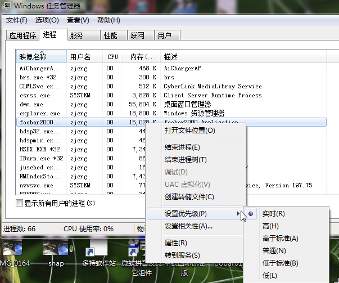Open the 查看(V) menu
The height and width of the screenshot is (283, 339).
(x=78, y=20)
